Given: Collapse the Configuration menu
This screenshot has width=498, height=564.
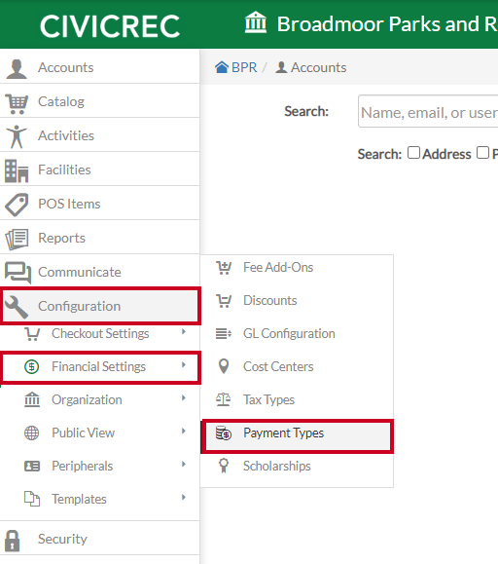Looking at the screenshot, I should click(x=99, y=306).
